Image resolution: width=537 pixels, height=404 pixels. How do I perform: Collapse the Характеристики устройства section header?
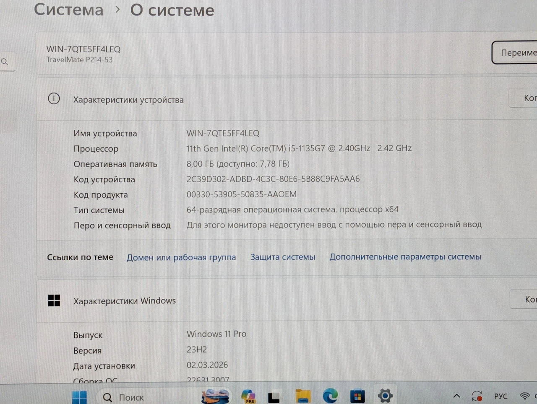[287, 99]
